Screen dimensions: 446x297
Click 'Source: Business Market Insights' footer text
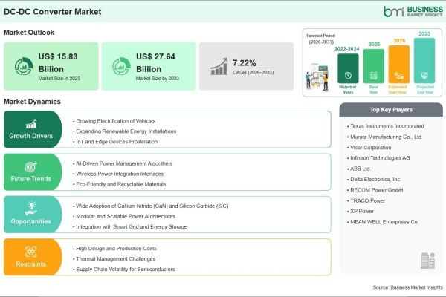click(408, 287)
